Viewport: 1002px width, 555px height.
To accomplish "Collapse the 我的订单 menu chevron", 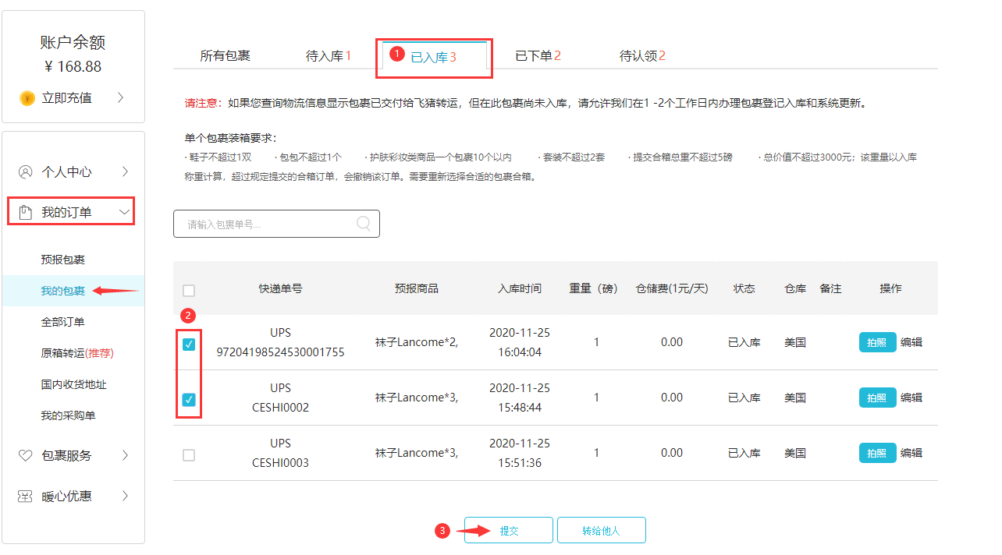I will [x=124, y=212].
